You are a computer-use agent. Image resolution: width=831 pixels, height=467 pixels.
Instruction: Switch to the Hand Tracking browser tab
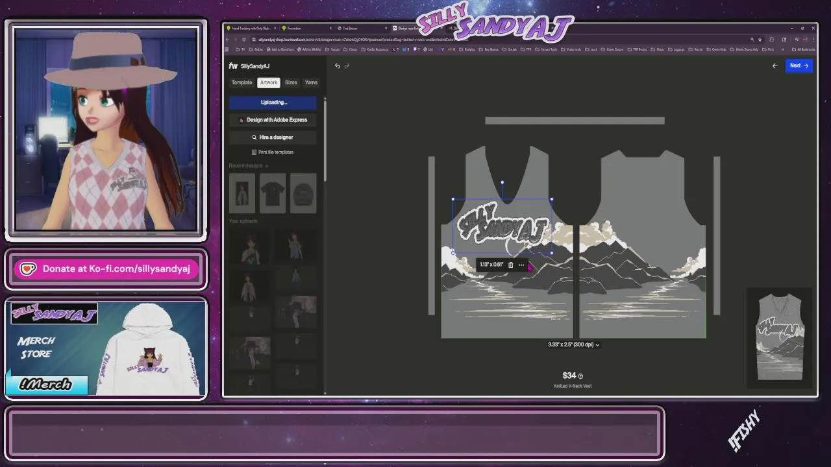[252, 28]
